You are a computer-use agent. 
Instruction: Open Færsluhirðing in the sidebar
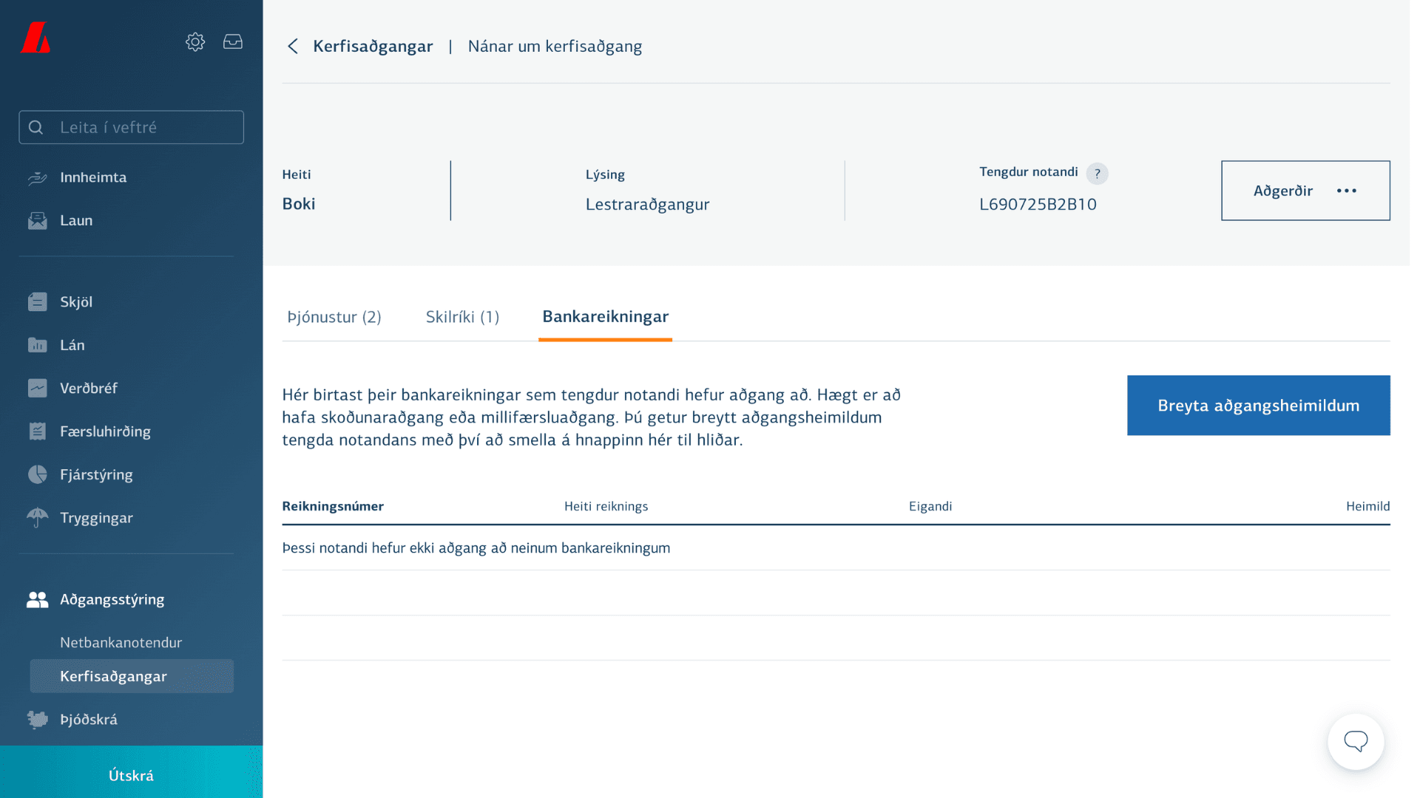[x=105, y=432]
